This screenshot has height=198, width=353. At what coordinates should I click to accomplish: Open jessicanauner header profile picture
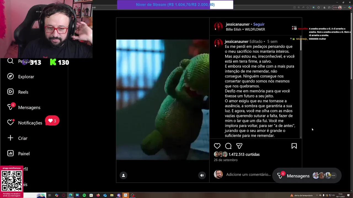218,27
